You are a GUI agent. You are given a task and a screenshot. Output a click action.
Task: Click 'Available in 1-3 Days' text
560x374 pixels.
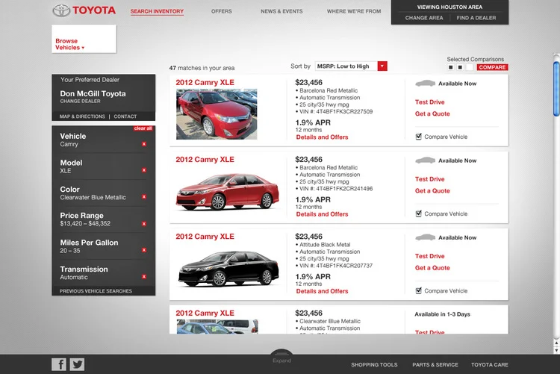442,314
